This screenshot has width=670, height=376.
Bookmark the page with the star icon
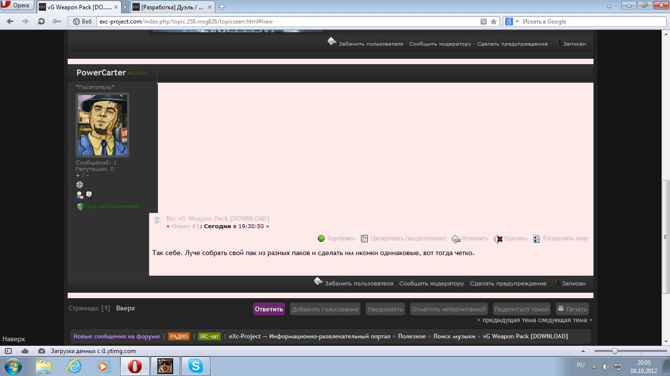493,22
